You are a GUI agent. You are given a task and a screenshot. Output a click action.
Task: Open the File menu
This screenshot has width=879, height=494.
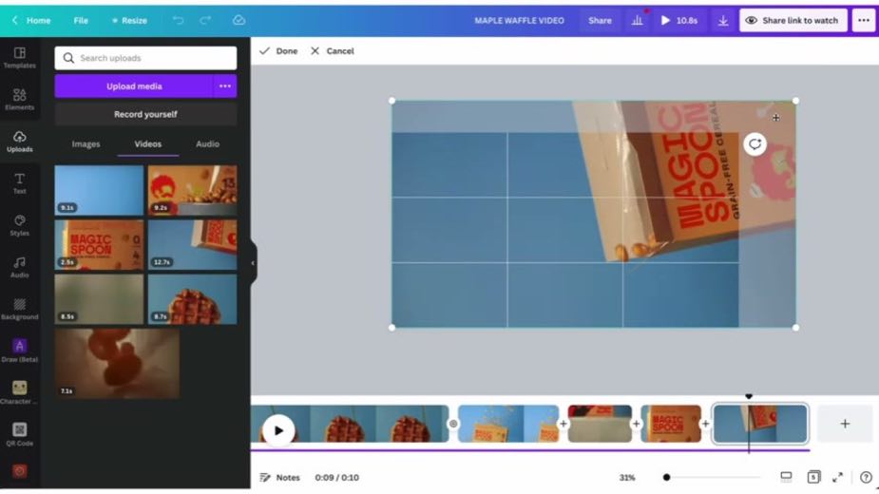81,20
